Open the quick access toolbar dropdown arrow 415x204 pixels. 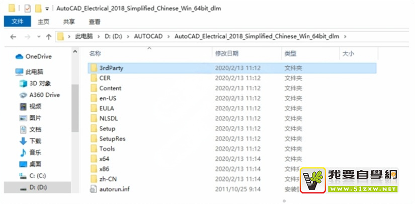coord(47,9)
